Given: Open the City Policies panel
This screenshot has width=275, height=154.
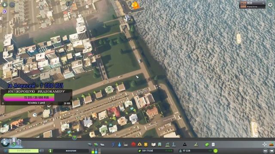Looking at the screenshot, I should click(x=213, y=145).
